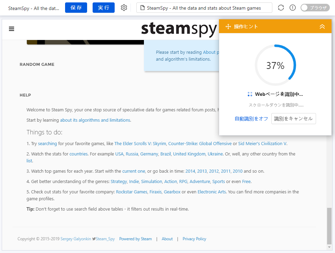Image resolution: width=335 pixels, height=253 pixels.
Task: Open the Germany stats link
Action: click(x=149, y=154)
